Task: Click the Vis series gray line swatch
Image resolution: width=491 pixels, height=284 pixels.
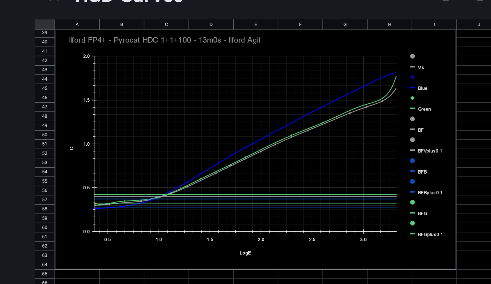Action: [412, 67]
